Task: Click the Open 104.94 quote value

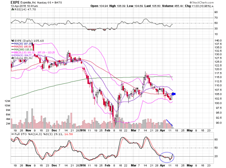Action: pos(99,6)
